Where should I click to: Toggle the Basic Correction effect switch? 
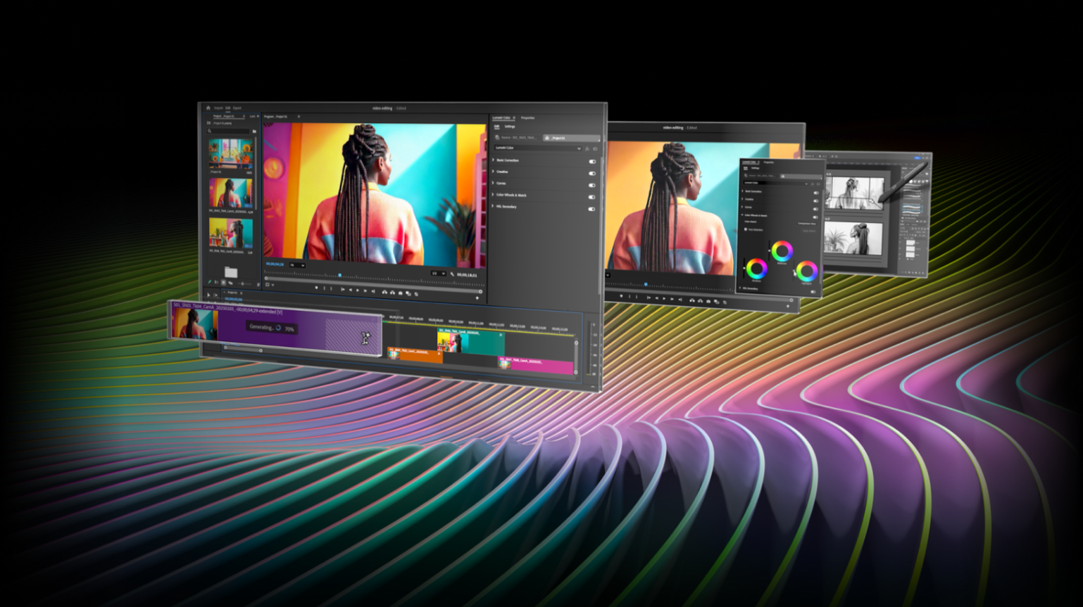pos(592,161)
